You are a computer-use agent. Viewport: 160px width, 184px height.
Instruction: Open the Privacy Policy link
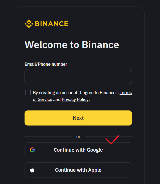tap(75, 99)
